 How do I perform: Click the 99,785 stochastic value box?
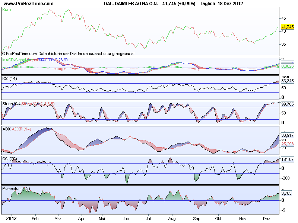(287, 104)
